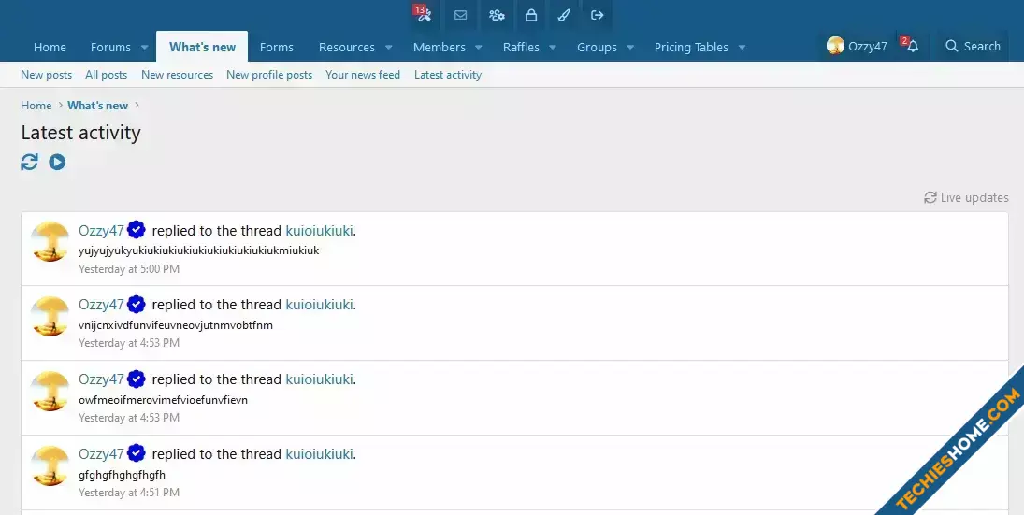Click the text vnijcnxivdfunvifeuvneovjutnmvobtfnm
Screen dimensions: 1024x515
[x=176, y=325]
